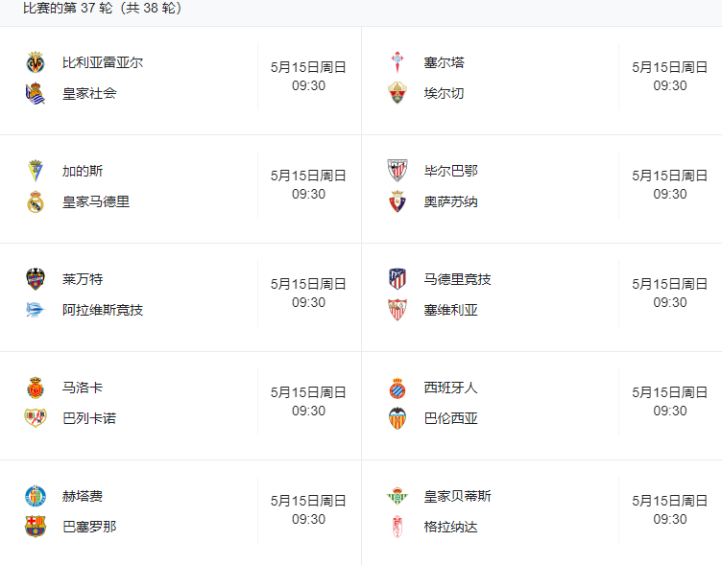Viewport: 722px width, 565px height.
Task: Click the Valencia (巴伦西亚) bat crest
Action: coord(397,418)
